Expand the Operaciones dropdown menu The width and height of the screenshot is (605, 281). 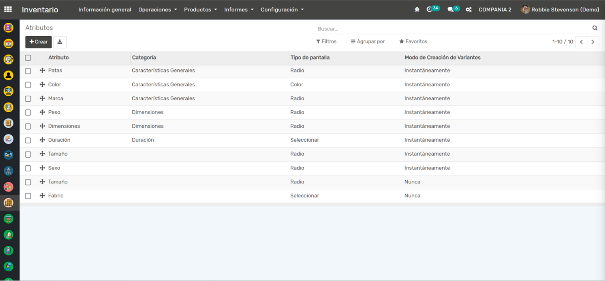click(157, 10)
